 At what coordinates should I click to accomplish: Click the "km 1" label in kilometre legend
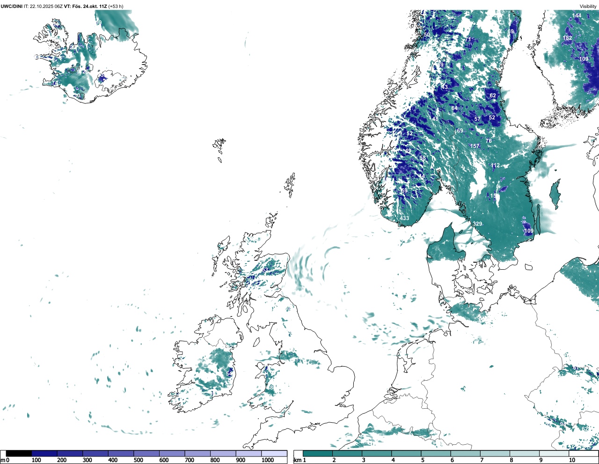(300, 460)
